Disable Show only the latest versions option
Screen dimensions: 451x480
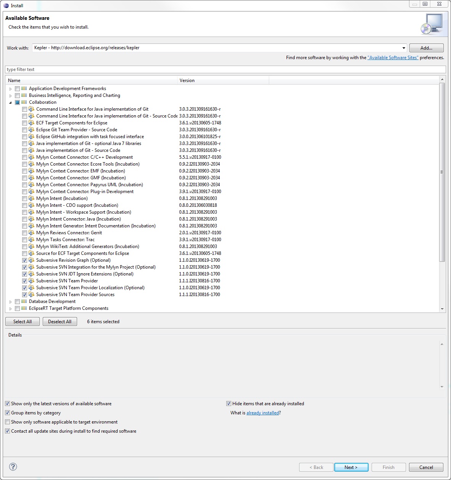(7, 404)
